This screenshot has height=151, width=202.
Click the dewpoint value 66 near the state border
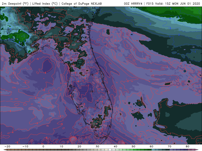[30, 32]
